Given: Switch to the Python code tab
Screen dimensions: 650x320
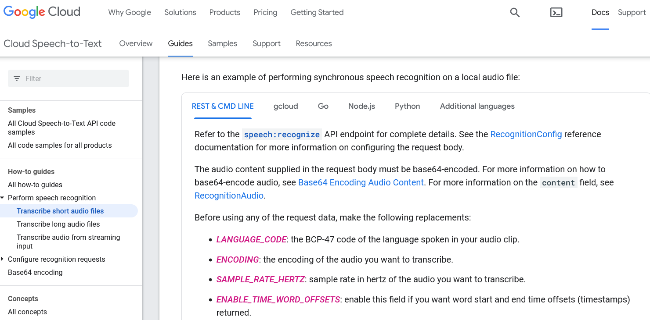Looking at the screenshot, I should coord(407,106).
